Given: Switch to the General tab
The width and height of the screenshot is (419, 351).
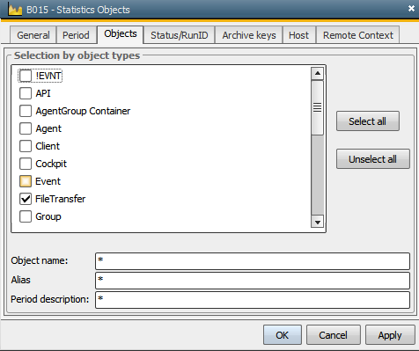Looking at the screenshot, I should click(33, 35).
